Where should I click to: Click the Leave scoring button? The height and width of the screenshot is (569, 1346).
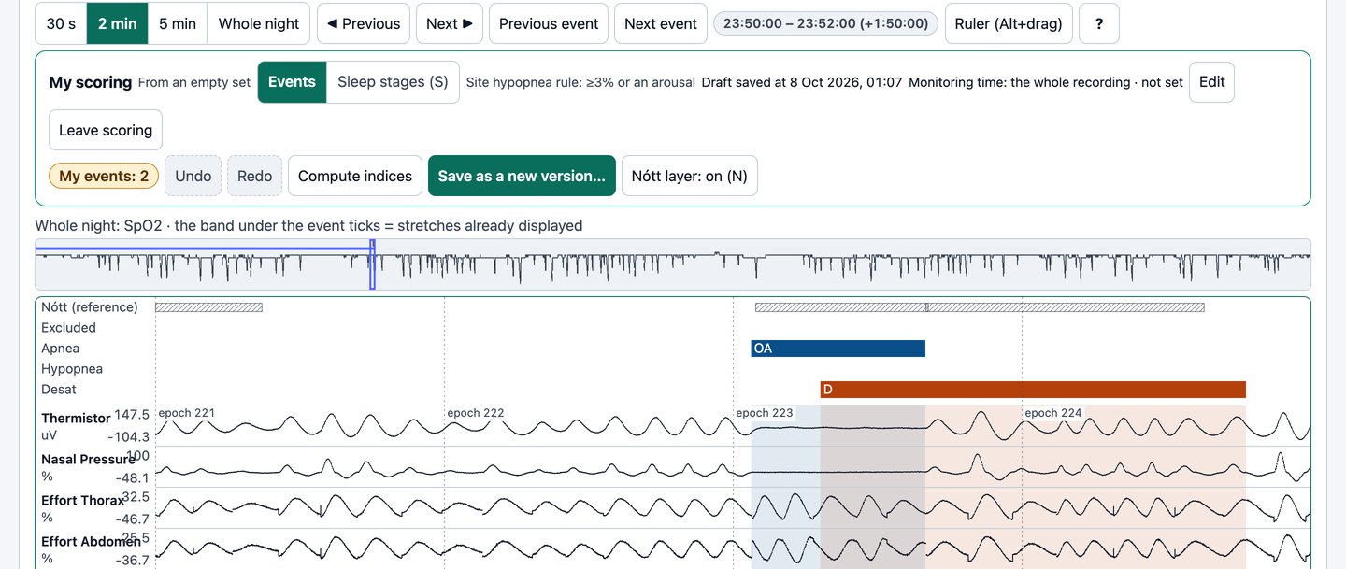pyautogui.click(x=106, y=130)
